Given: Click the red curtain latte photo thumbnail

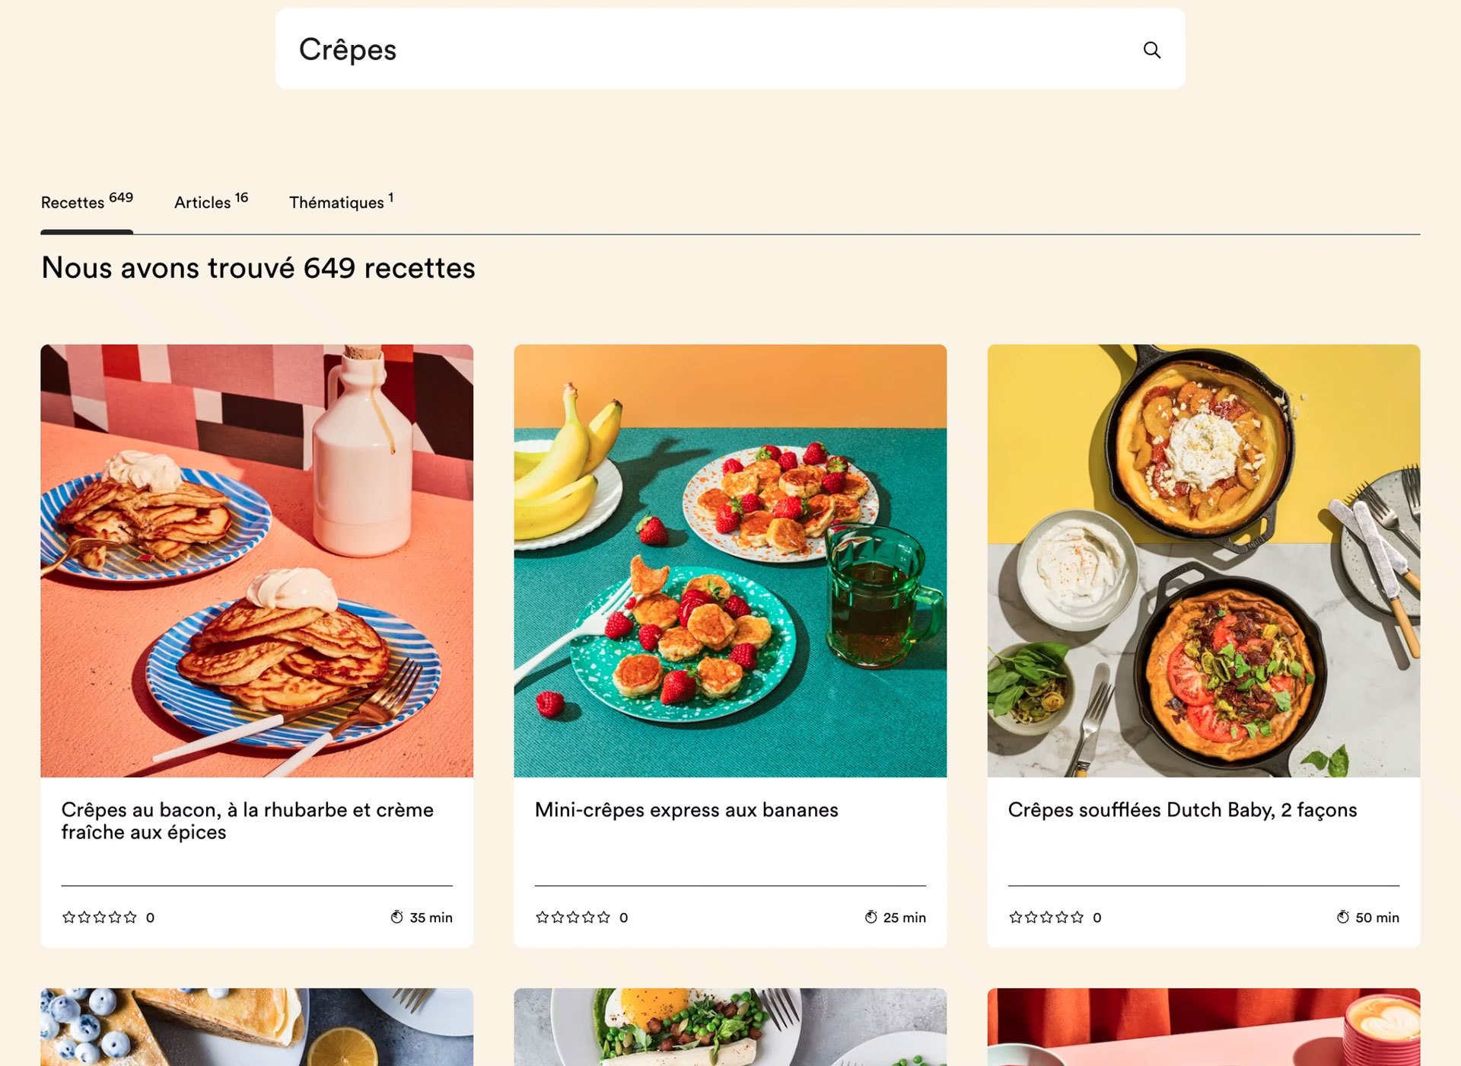Looking at the screenshot, I should pos(1204,1027).
